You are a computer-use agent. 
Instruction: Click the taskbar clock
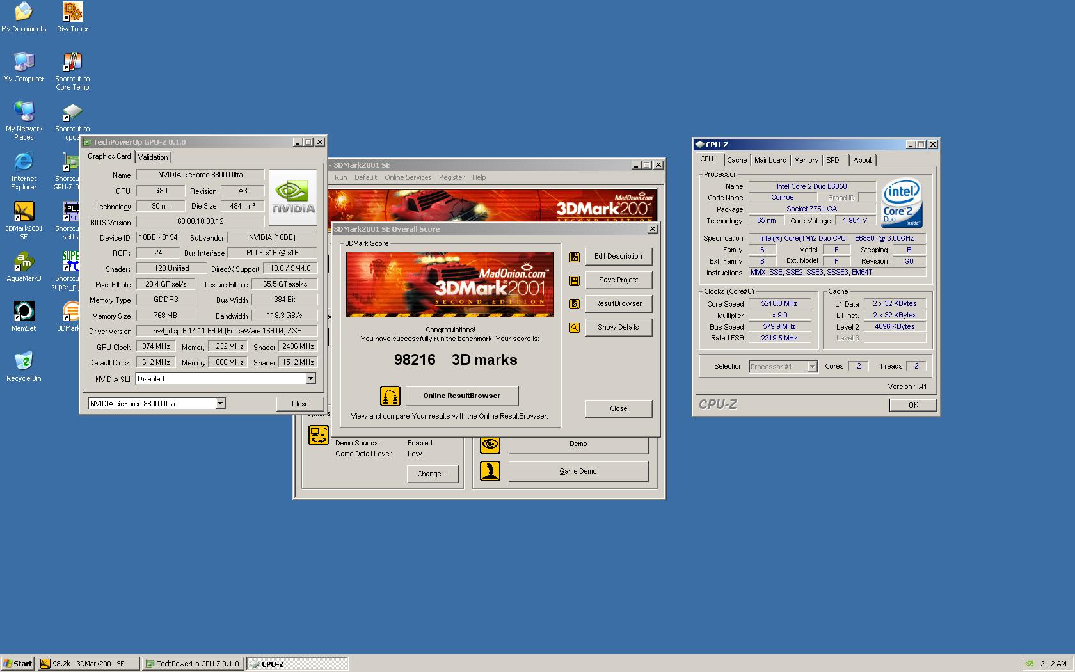[1053, 664]
